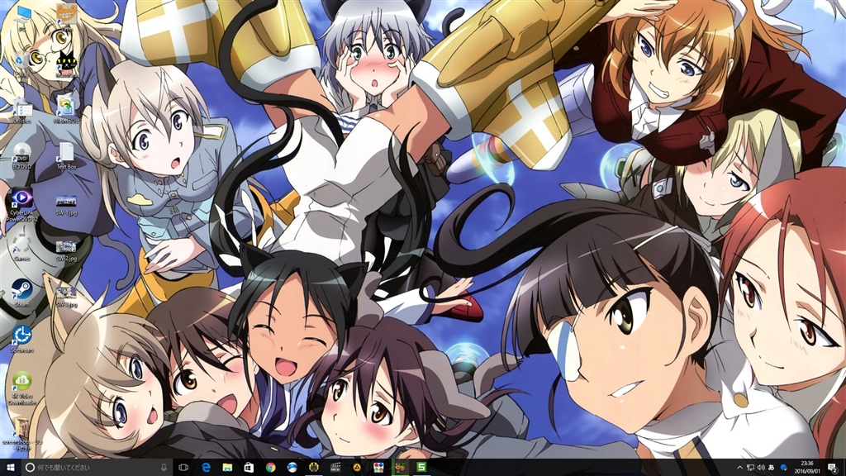Expand hidden system tray icons chevron
The image size is (846, 476).
[x=739, y=468]
